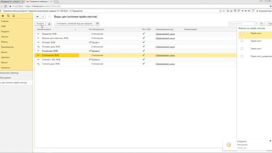Click the copy icon button next to Создать
272x153 pixels.
click(49, 24)
